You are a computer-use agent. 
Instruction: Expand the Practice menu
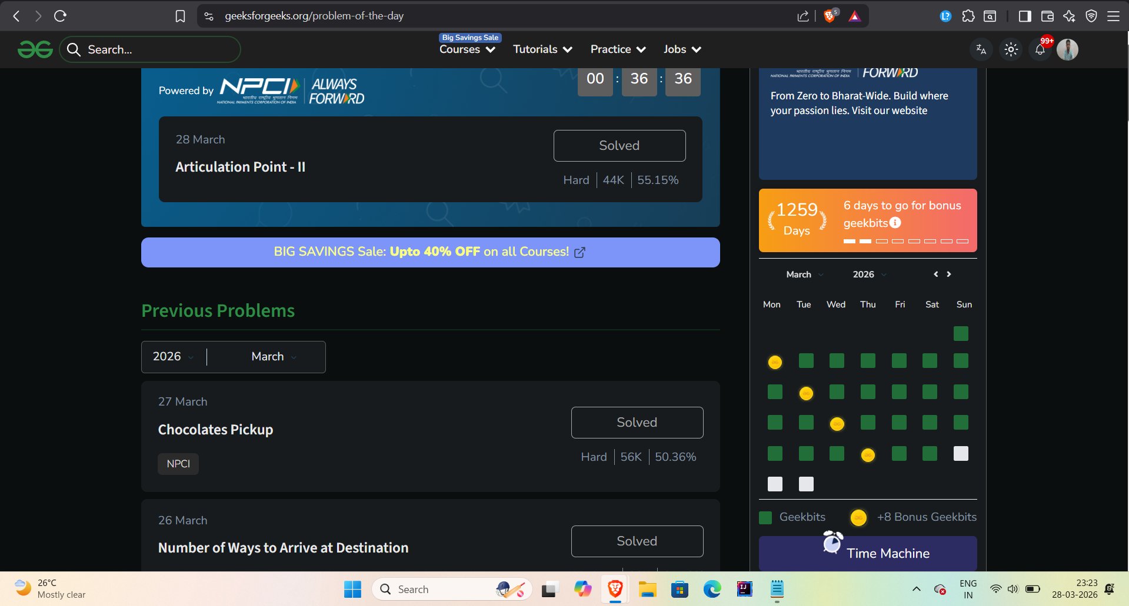pos(618,49)
